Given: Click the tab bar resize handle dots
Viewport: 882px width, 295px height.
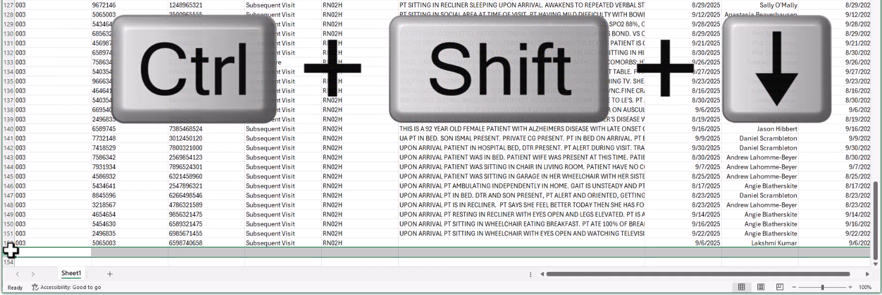Looking at the screenshot, I should tap(530, 274).
